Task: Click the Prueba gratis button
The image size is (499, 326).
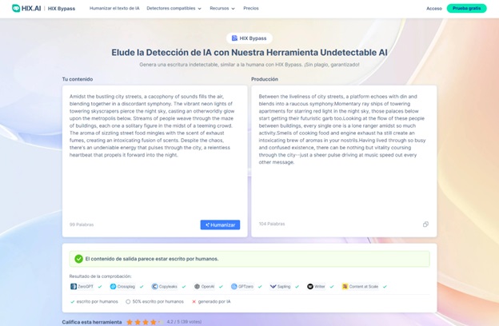Action: [466, 8]
